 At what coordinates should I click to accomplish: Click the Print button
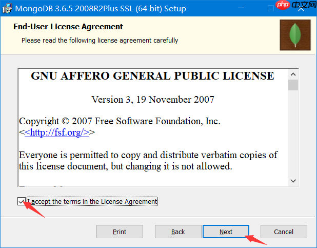click(120, 232)
